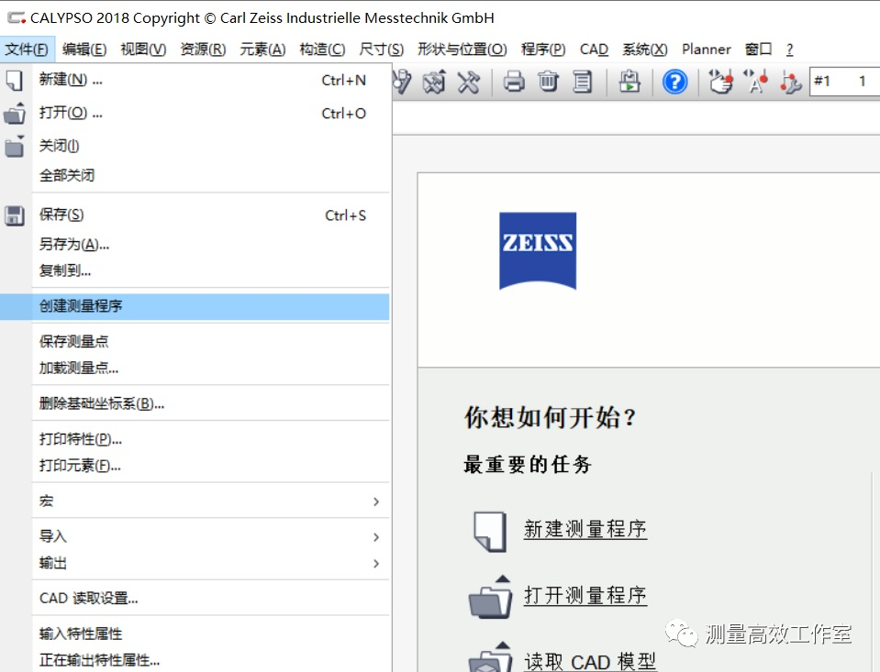Open the 程序(P) menu
The height and width of the screenshot is (672, 880).
543,50
